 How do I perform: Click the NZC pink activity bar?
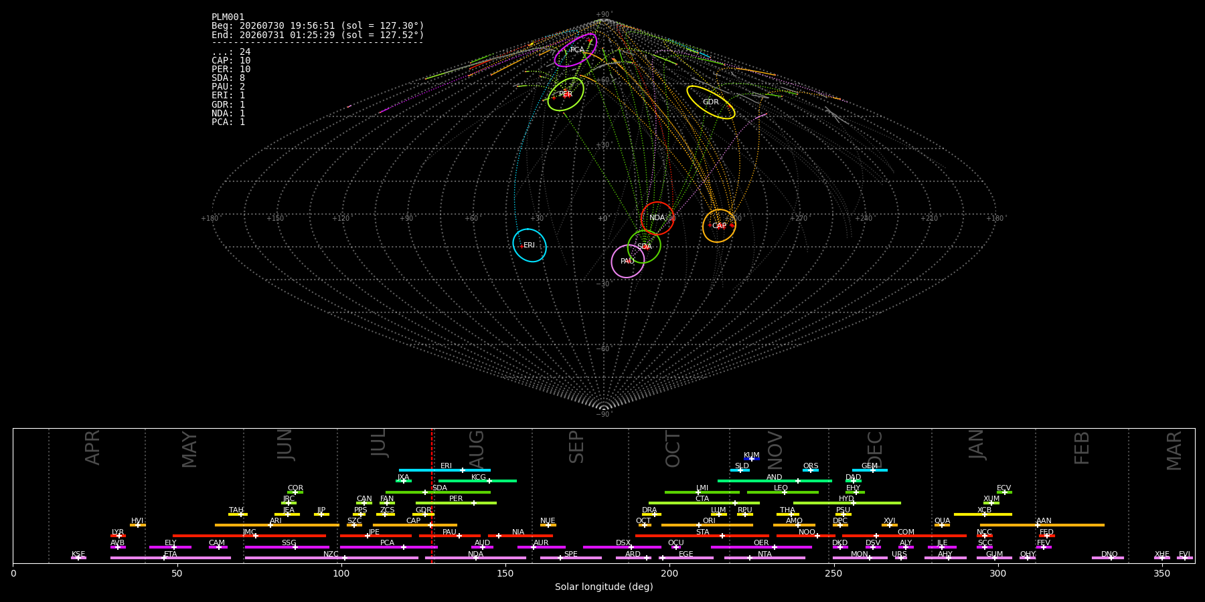tap(331, 558)
